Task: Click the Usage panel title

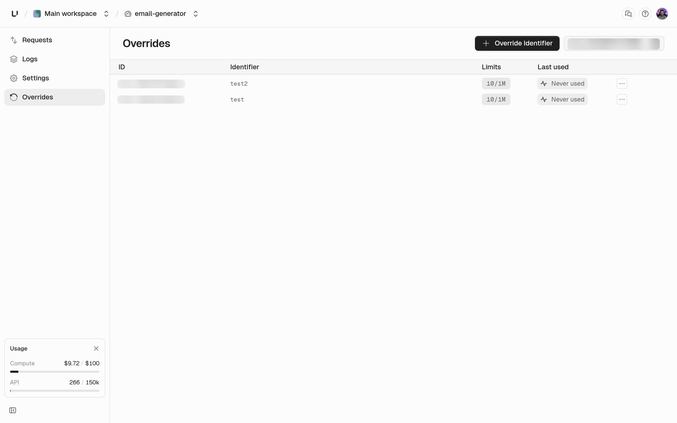Action: pyautogui.click(x=19, y=348)
